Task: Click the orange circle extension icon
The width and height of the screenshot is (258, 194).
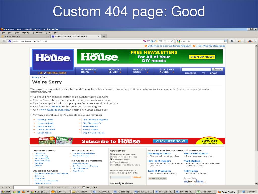Action: pyautogui.click(x=156, y=41)
